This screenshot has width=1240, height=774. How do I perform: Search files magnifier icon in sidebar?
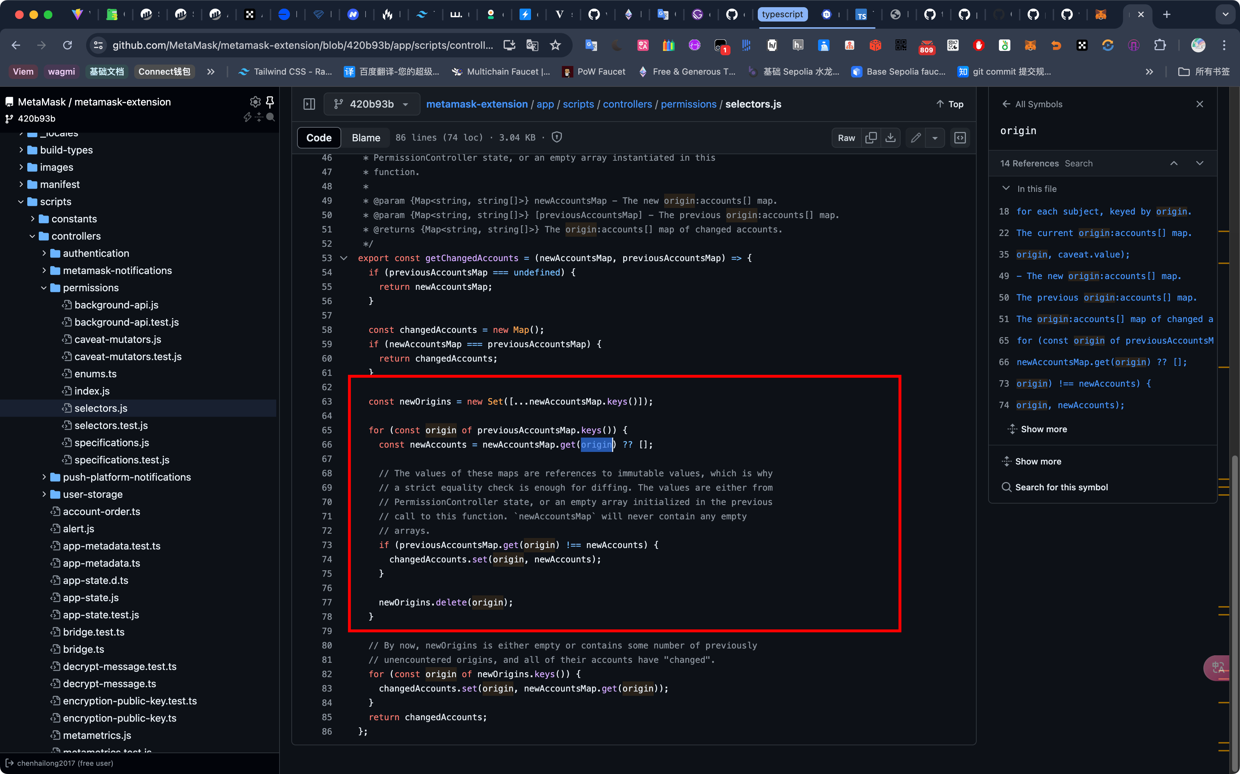click(271, 117)
